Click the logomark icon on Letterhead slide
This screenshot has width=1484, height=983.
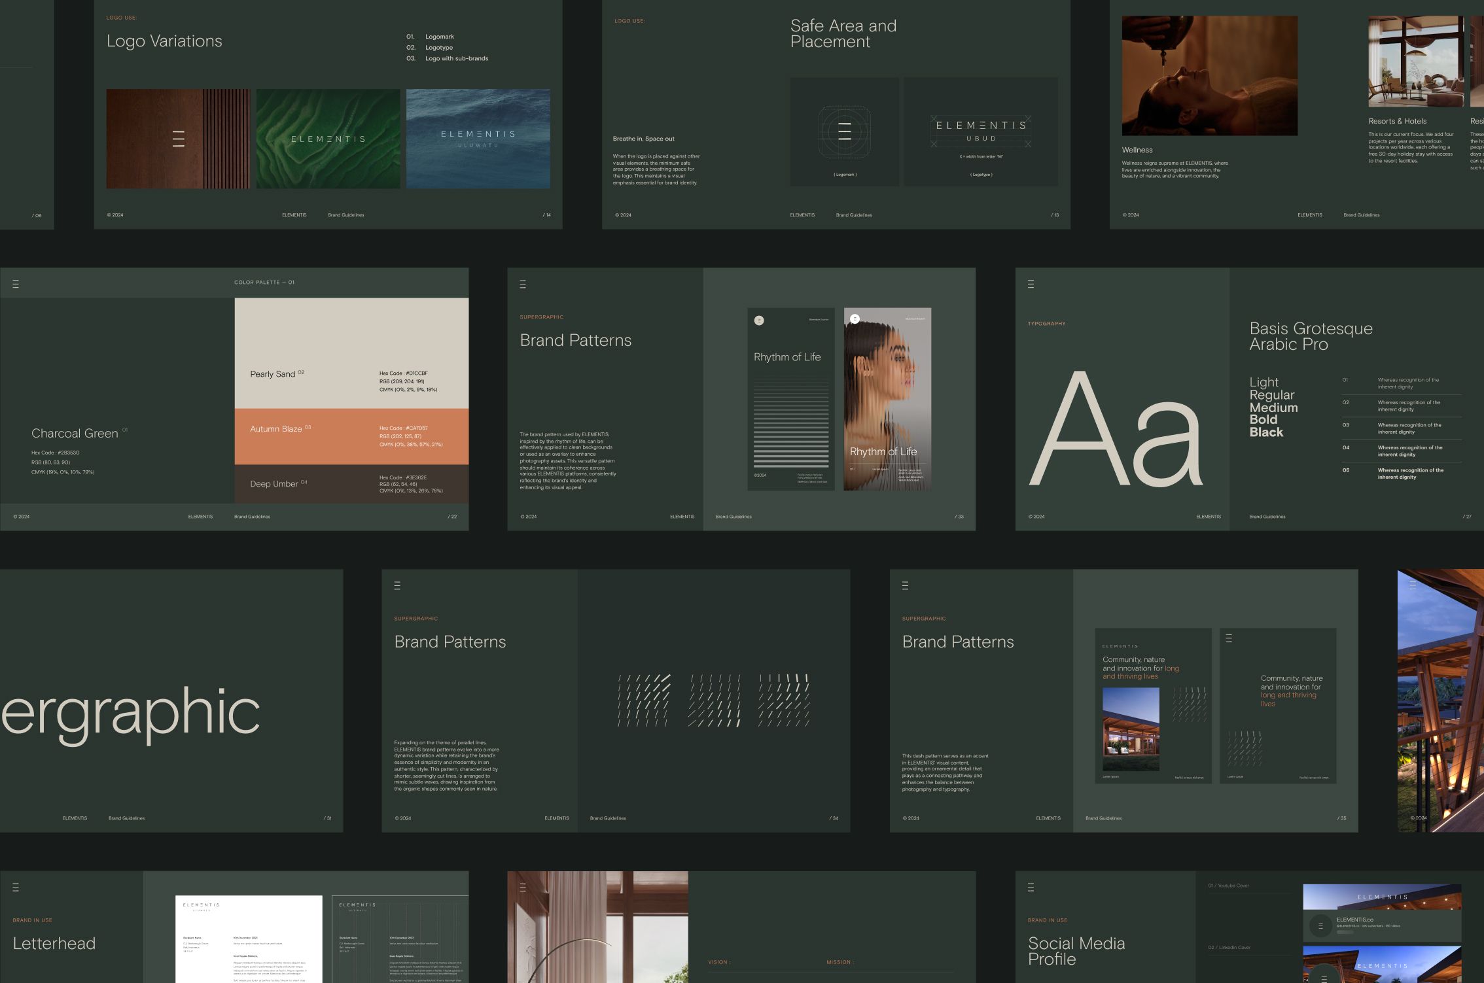point(16,888)
